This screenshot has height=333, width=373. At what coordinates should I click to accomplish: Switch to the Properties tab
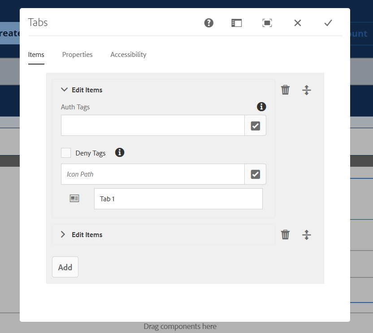(x=77, y=54)
